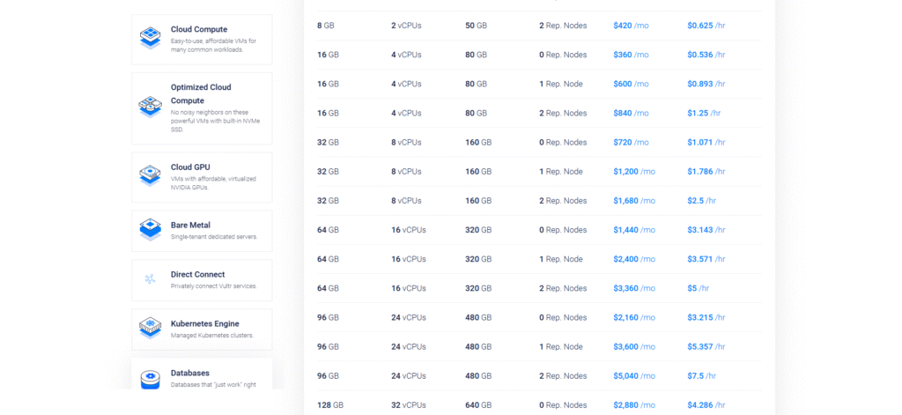Viewport: 902px width, 415px height.
Task: Select the $0.536 /hr hourly price
Action: [x=706, y=55]
